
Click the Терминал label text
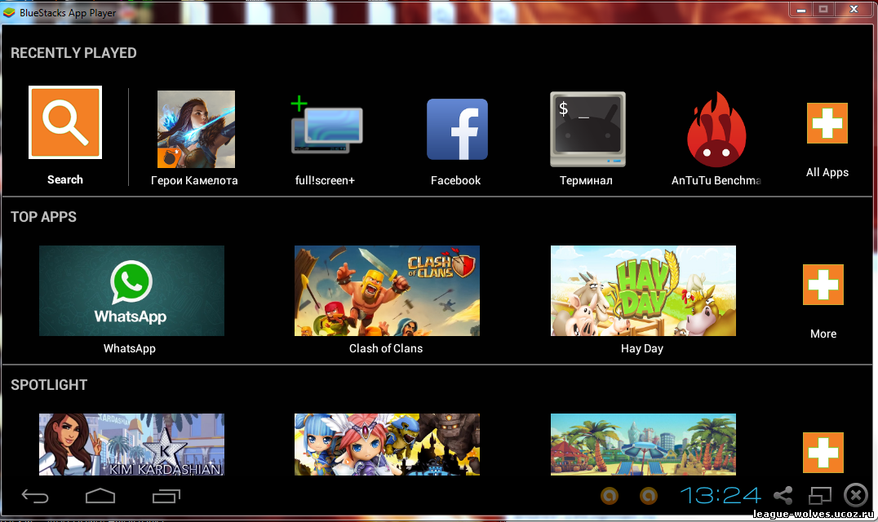pos(586,180)
